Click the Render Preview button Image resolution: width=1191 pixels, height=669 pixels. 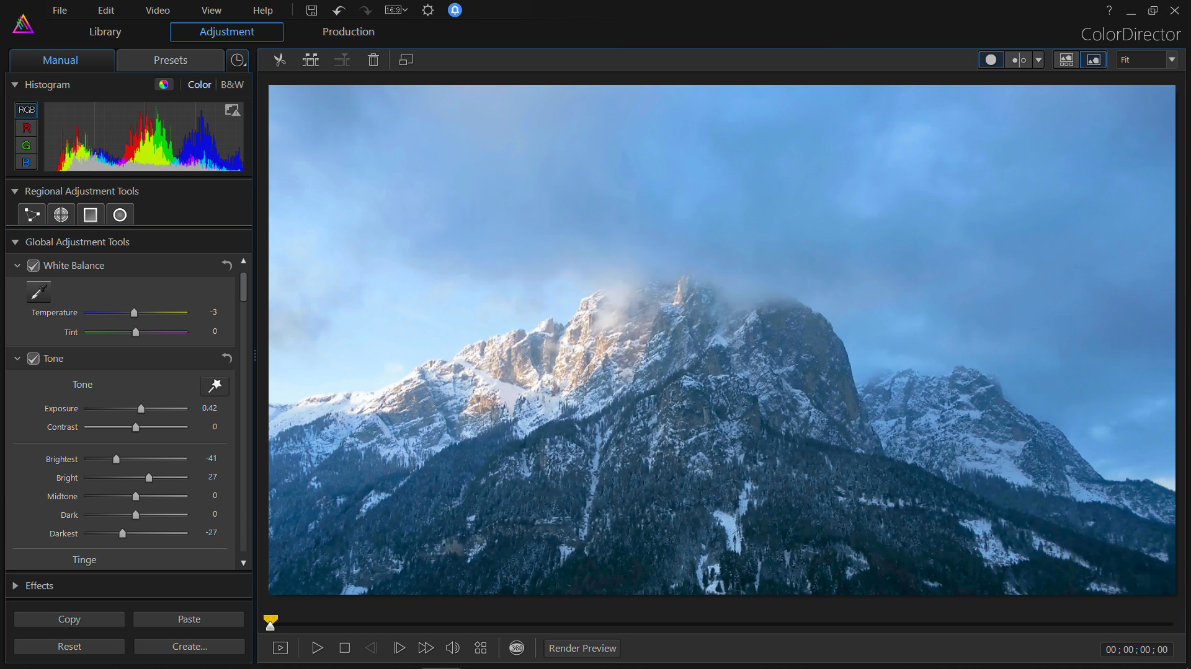[x=582, y=648]
